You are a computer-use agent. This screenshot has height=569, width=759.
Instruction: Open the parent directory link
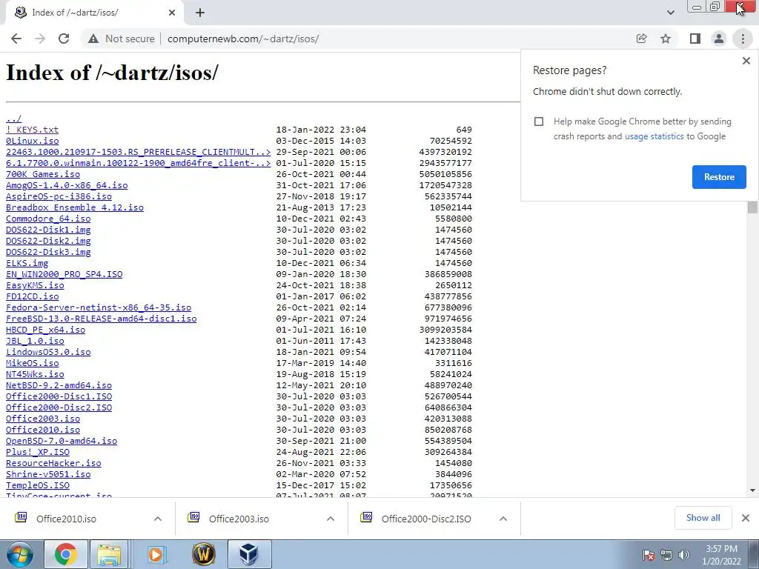tap(13, 119)
